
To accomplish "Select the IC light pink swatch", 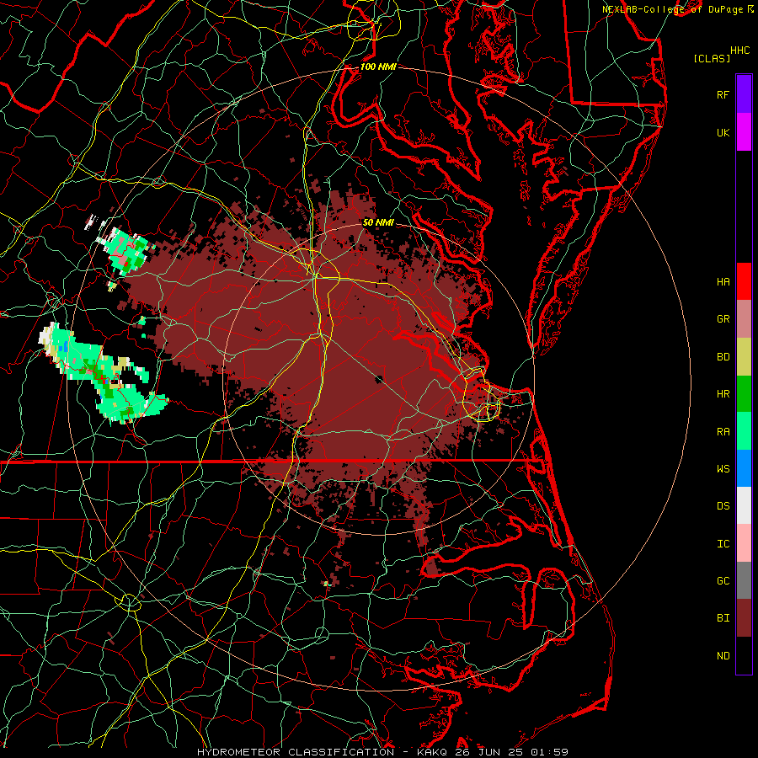I will point(744,543).
